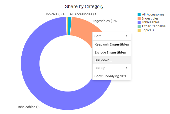Select the All Accessories teal slice
Viewport: 170px width, 114px height.
(69, 19)
